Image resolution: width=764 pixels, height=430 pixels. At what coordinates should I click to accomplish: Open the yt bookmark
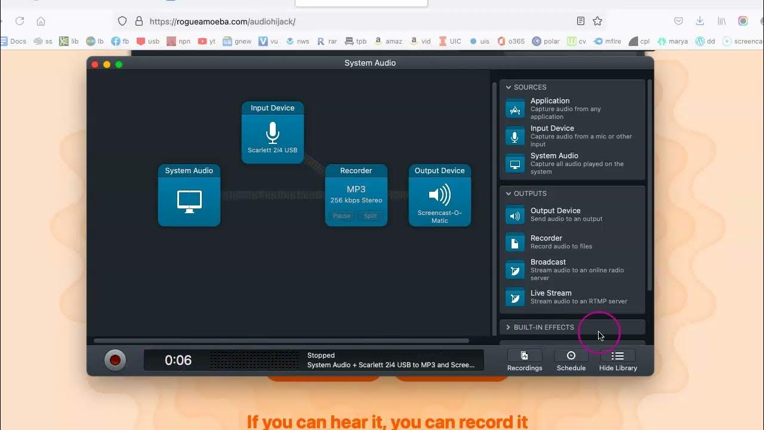pos(207,41)
